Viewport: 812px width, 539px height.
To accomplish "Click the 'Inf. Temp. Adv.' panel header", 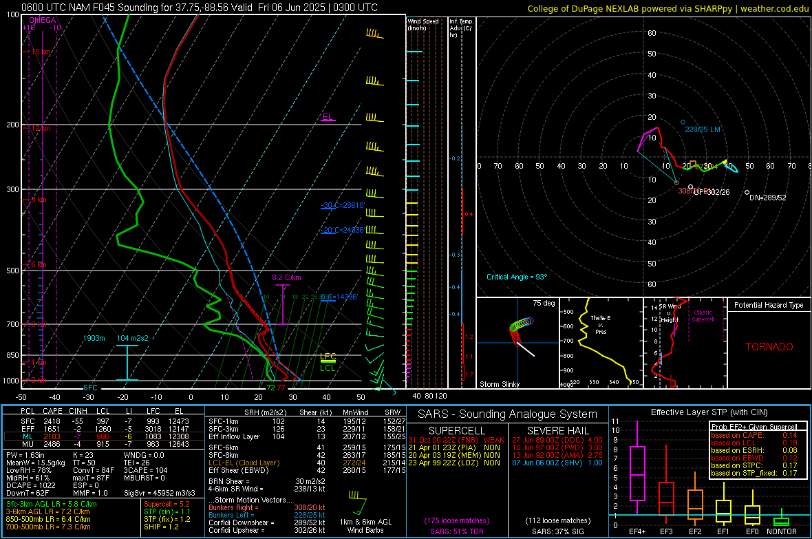I will click(462, 28).
